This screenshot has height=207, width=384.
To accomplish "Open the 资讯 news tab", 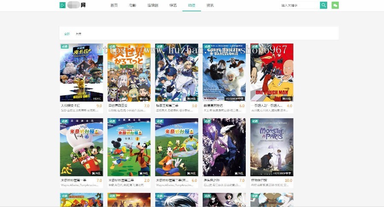I will (210, 6).
